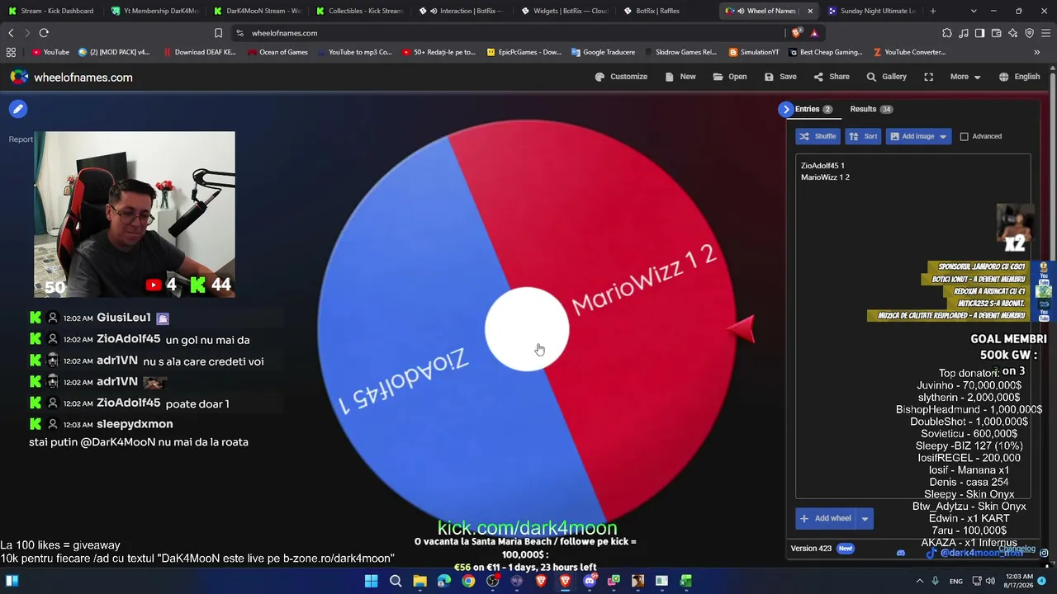Screen dimensions: 1057x594
Task: Open the Customize wheel settings
Action: pyautogui.click(x=621, y=77)
